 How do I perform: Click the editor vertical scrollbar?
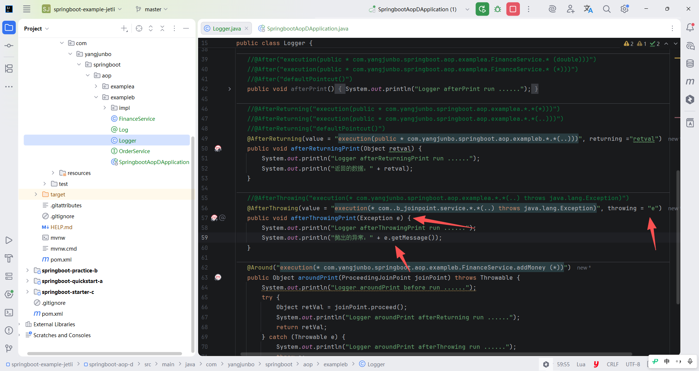pos(678,236)
